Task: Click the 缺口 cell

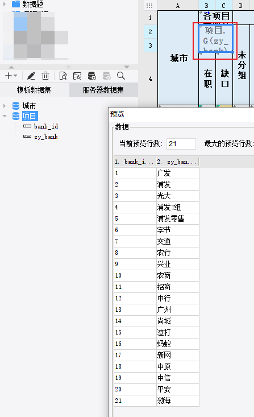Action: pyautogui.click(x=224, y=79)
